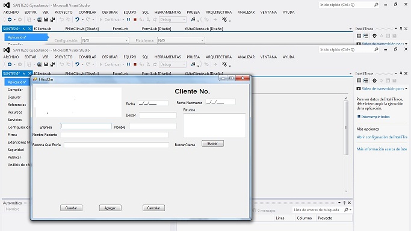
Task: Open VENTANA menu in upper Visual Studio window
Action: (268, 12)
